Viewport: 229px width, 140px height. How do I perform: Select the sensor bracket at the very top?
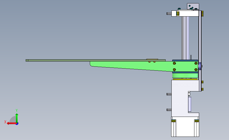[193, 6]
